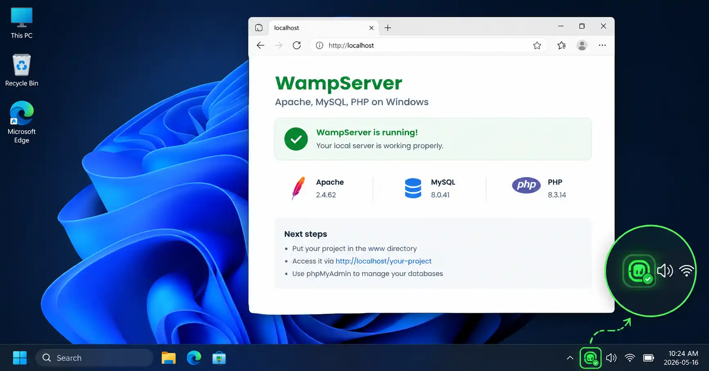Expand the hidden tray icons chevron
The image size is (709, 371).
pyautogui.click(x=570, y=358)
